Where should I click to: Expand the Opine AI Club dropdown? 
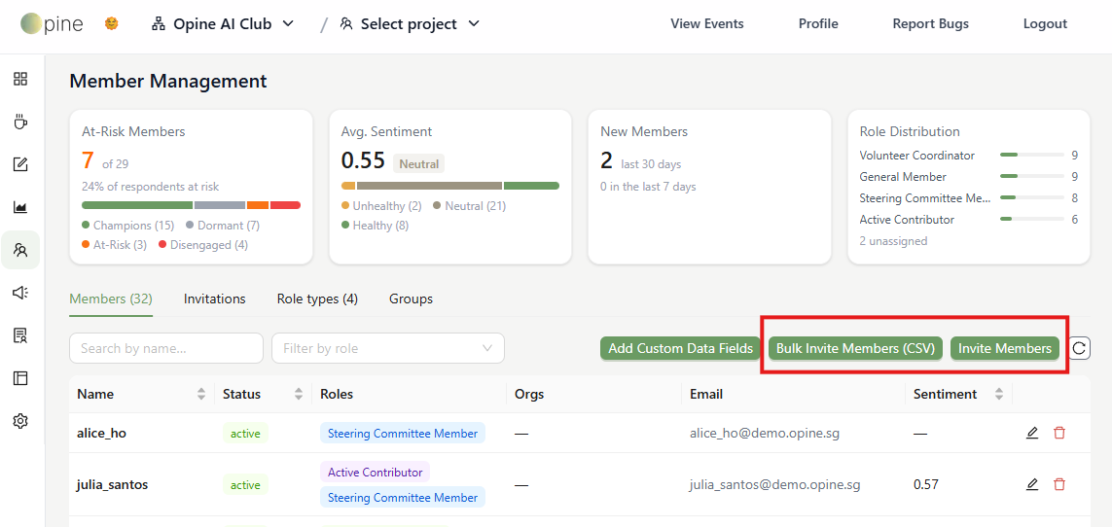pos(223,23)
